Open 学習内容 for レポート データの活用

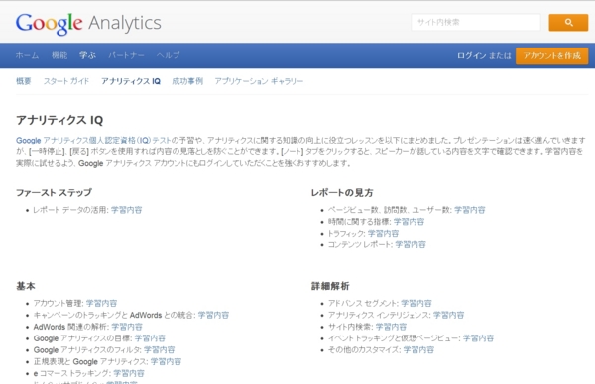(x=126, y=210)
